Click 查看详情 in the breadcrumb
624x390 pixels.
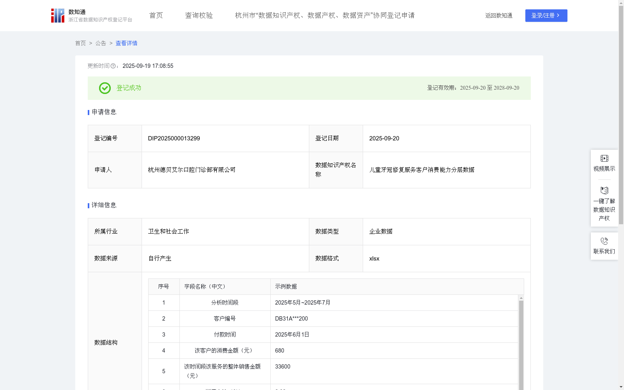tap(126, 43)
